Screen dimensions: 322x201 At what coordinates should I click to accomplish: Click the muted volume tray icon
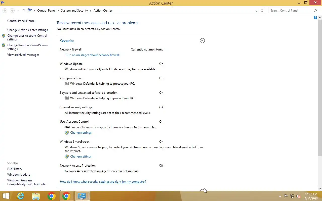coord(298,196)
